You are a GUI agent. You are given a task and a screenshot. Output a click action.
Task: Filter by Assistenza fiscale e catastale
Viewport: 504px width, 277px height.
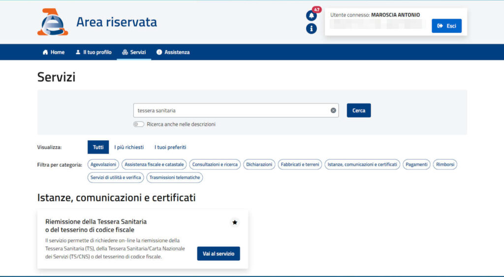154,164
